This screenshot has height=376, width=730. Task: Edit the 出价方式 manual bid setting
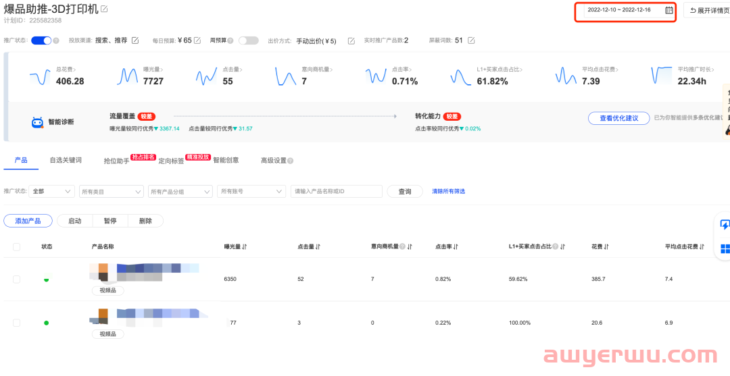[351, 41]
